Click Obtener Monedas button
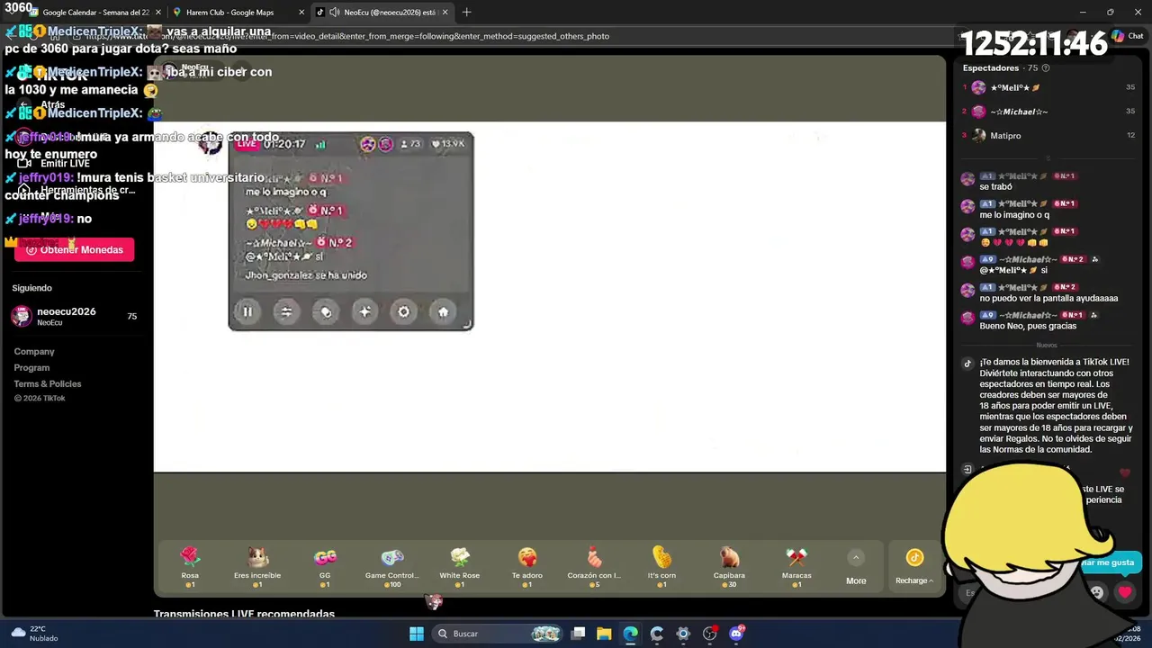The height and width of the screenshot is (648, 1152). point(74,250)
